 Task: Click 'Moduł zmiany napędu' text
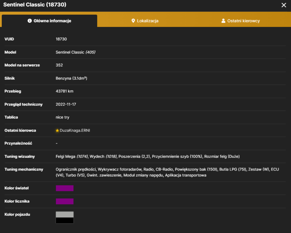tap(143, 175)
